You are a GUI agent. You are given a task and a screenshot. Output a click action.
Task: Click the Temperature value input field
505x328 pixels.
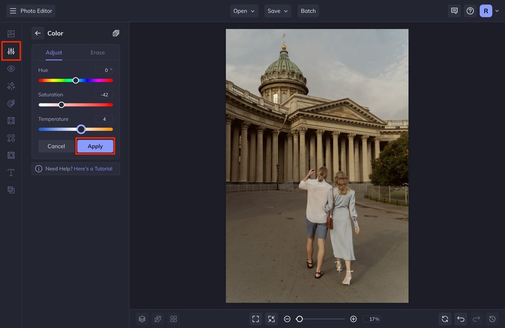point(104,119)
